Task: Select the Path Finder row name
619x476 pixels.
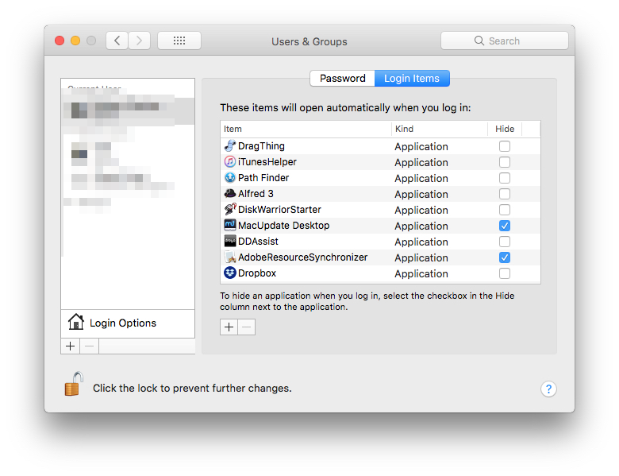Action: [263, 178]
